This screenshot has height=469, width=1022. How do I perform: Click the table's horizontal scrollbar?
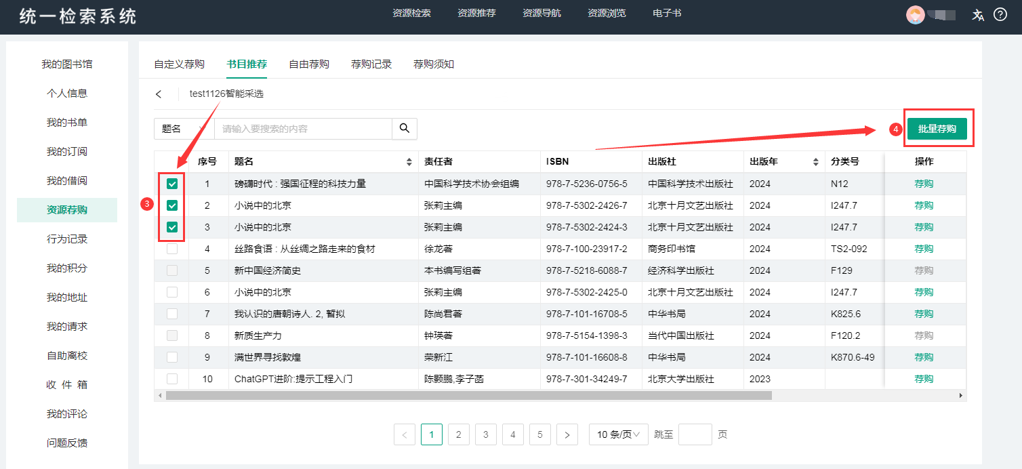point(468,395)
